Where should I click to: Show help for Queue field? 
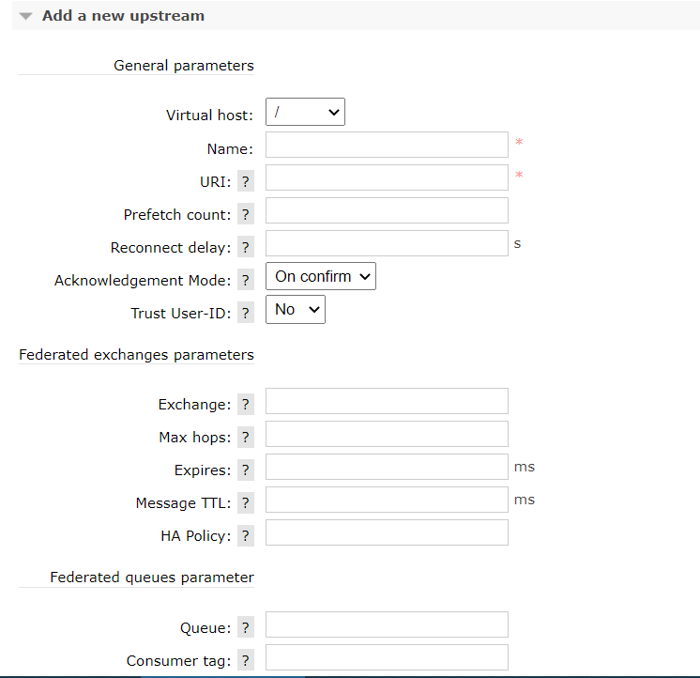pos(246,628)
